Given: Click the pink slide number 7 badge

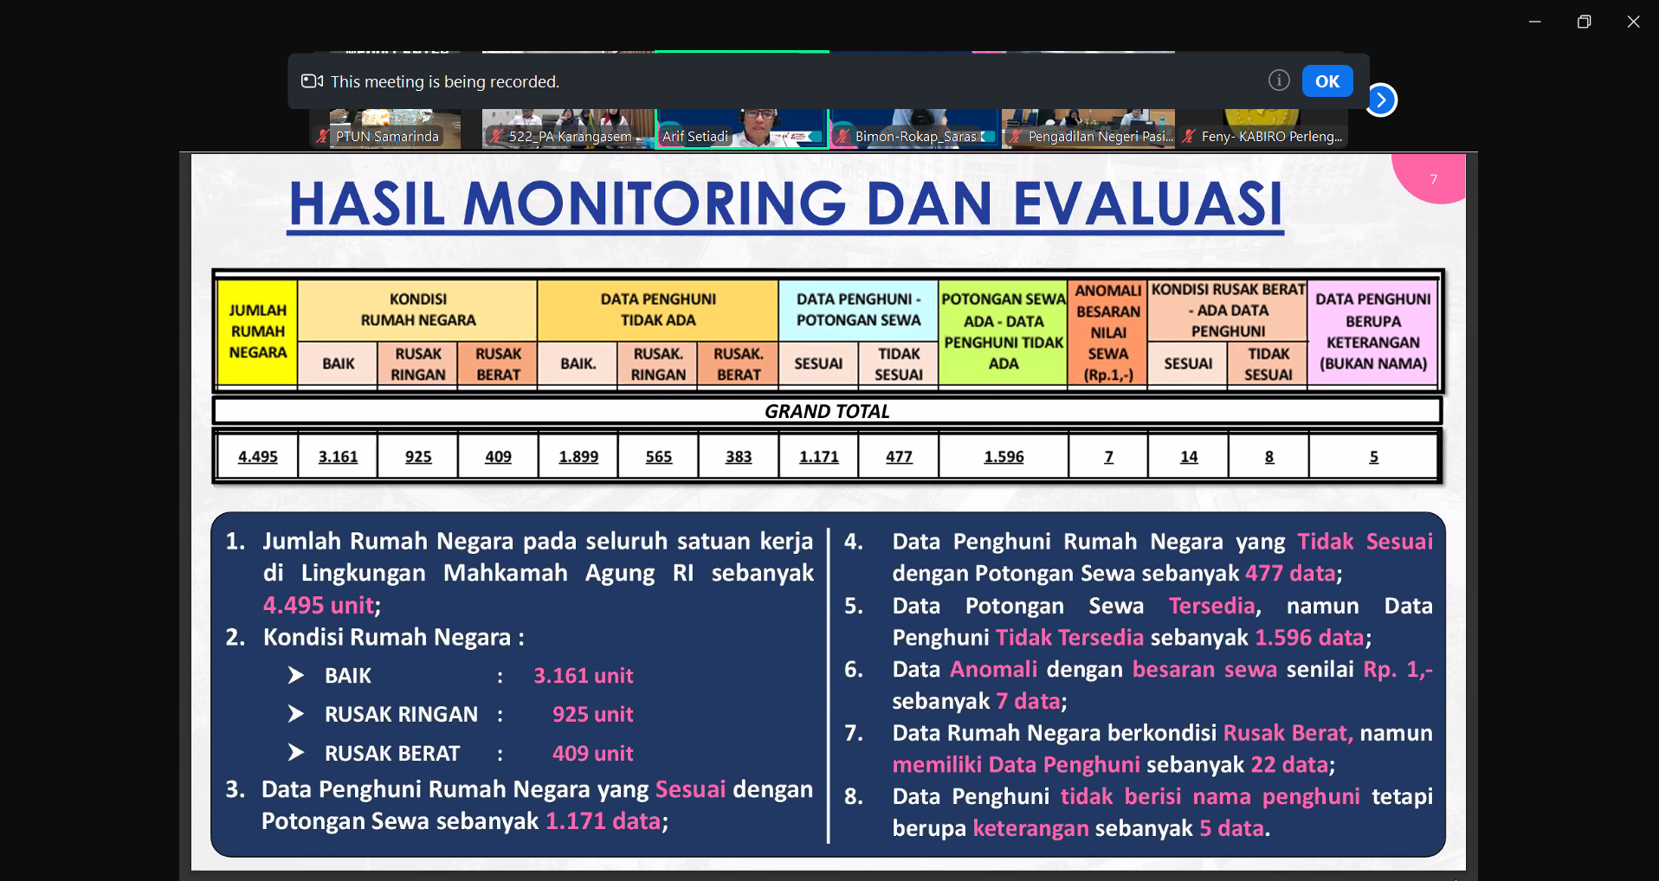Looking at the screenshot, I should [1433, 179].
